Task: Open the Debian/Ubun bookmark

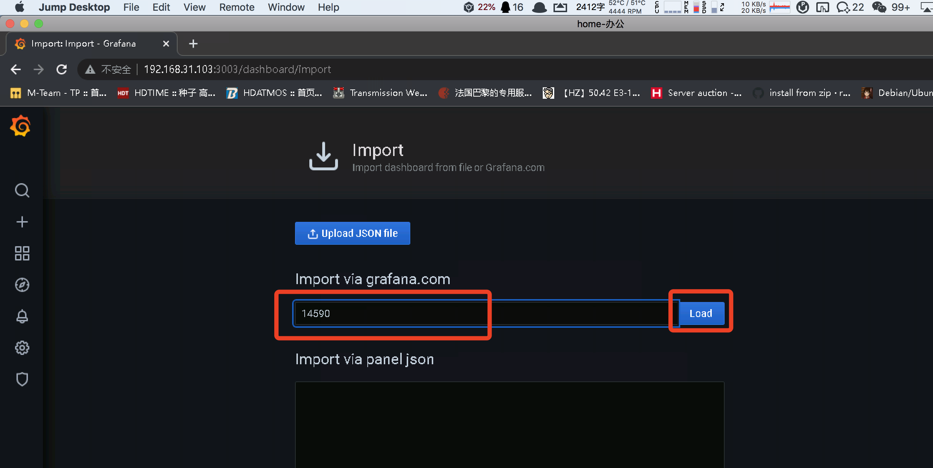Action: click(897, 93)
